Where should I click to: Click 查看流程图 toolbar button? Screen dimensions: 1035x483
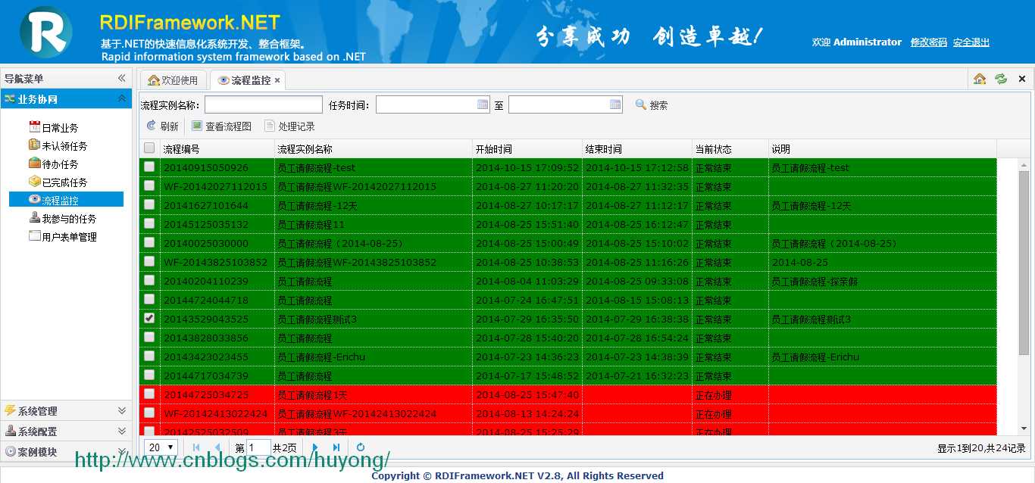(221, 126)
